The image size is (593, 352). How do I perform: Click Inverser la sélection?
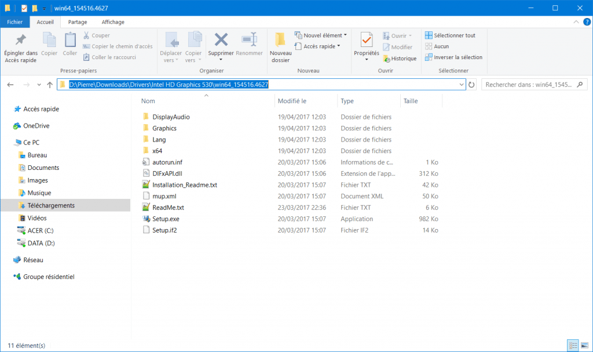454,57
